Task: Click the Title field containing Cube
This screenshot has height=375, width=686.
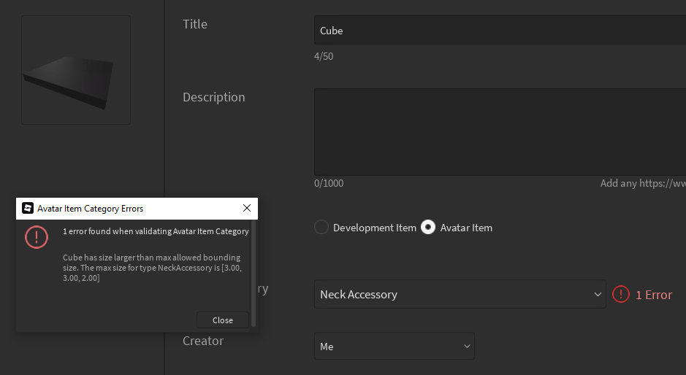Action: click(500, 31)
